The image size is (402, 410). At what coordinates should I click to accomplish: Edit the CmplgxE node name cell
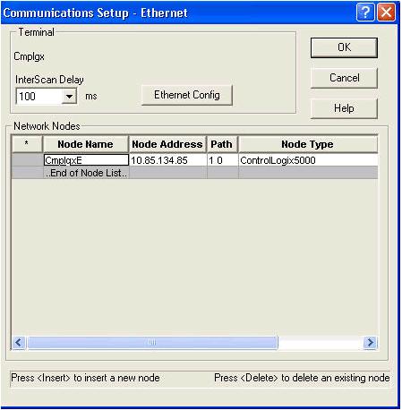click(86, 160)
